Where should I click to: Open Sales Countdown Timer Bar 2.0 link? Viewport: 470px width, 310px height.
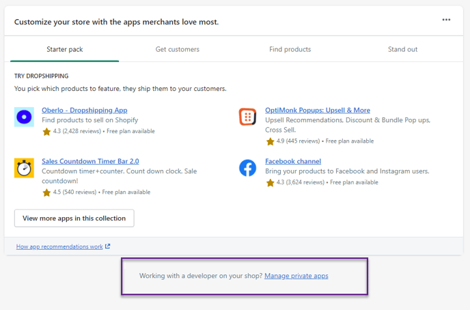click(90, 161)
